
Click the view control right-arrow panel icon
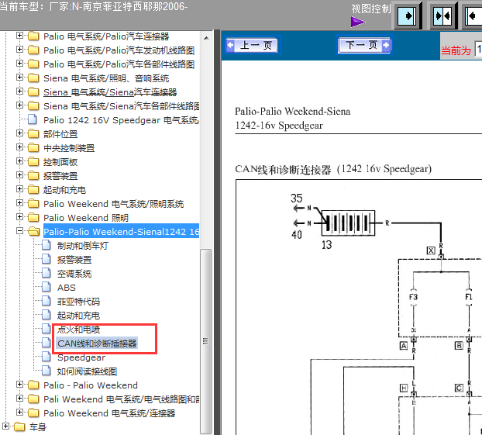tap(407, 16)
